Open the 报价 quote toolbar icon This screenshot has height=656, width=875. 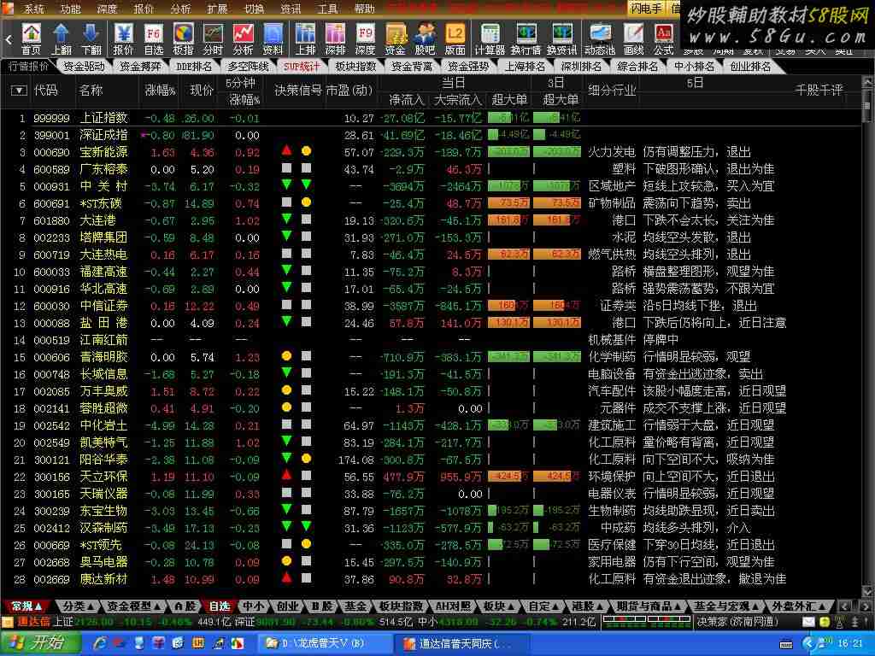123,39
